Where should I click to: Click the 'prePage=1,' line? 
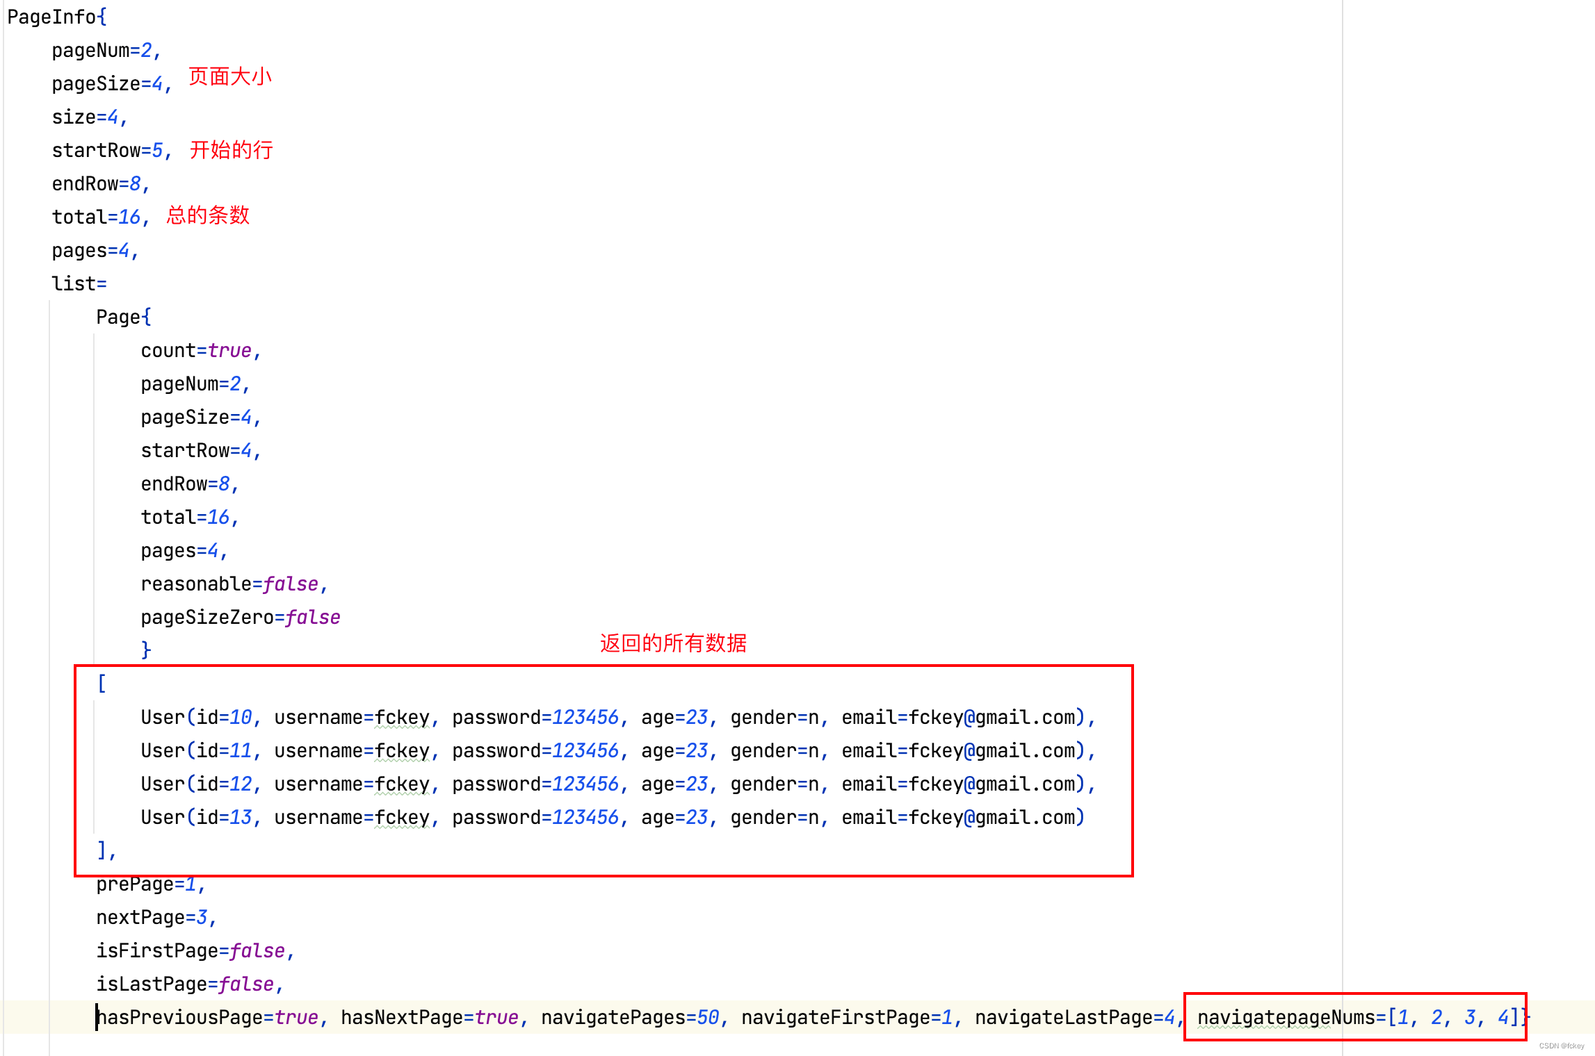[x=151, y=884]
